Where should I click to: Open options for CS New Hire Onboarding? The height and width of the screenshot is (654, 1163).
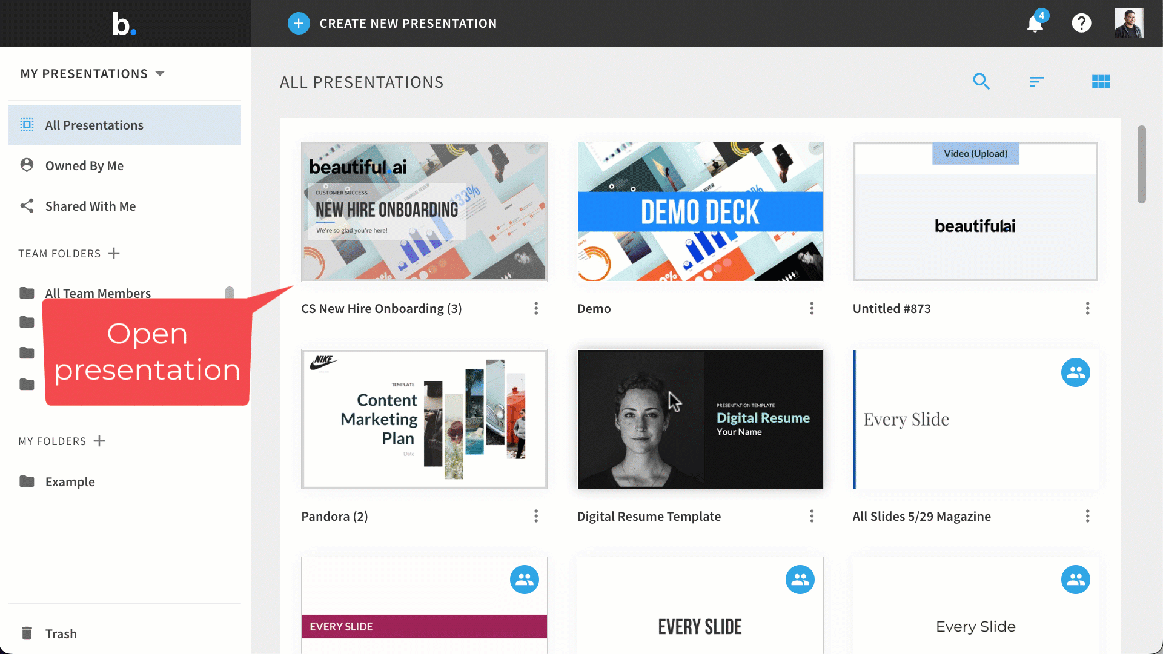pyautogui.click(x=536, y=309)
